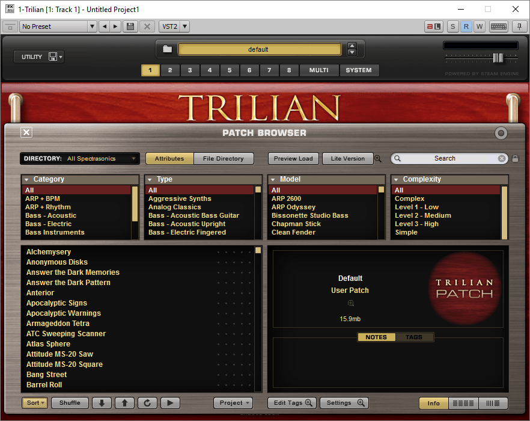Open the virtual keyboard icon in toolbar
Screen dimensions: 530x421
coord(499,26)
